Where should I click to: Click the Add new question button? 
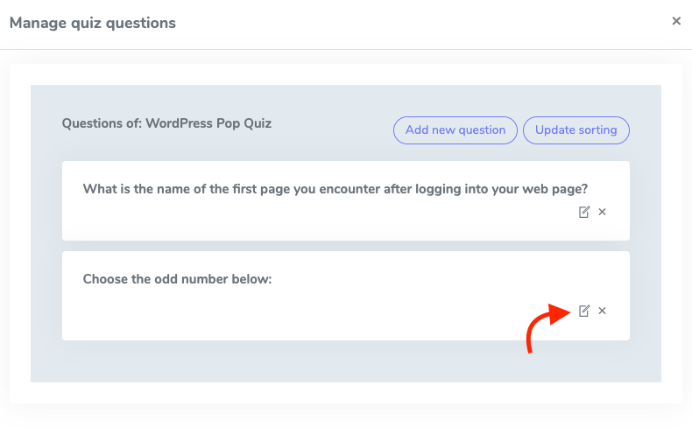(x=455, y=130)
